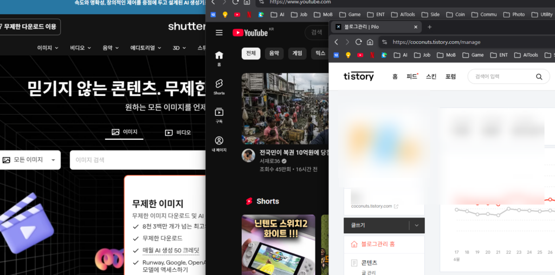Screen dimensions: 555x275
Task: Open site info beside coconuts.tistory.com URL
Action: 385,42
